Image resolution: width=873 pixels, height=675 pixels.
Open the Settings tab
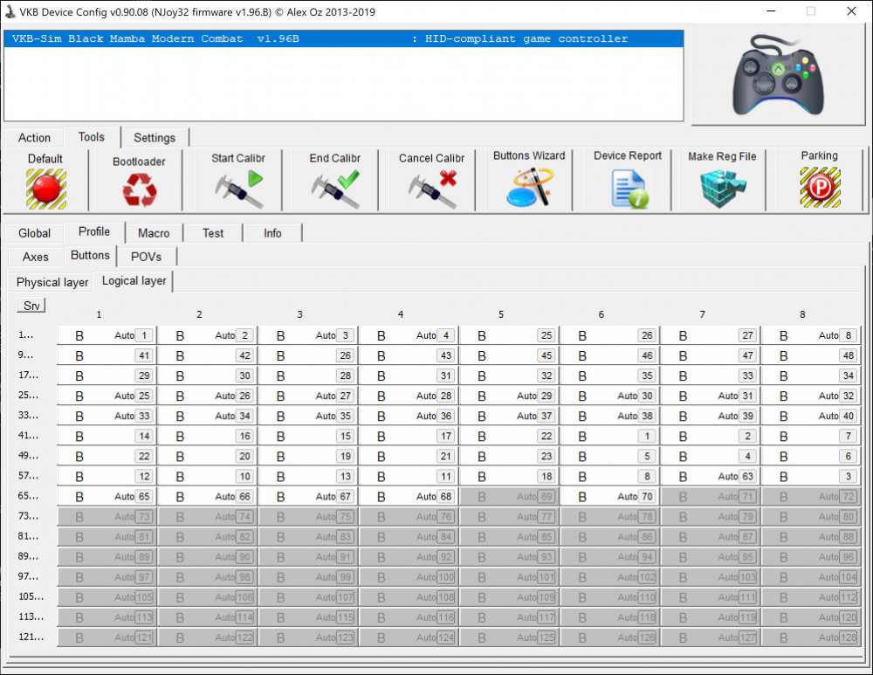tap(155, 138)
